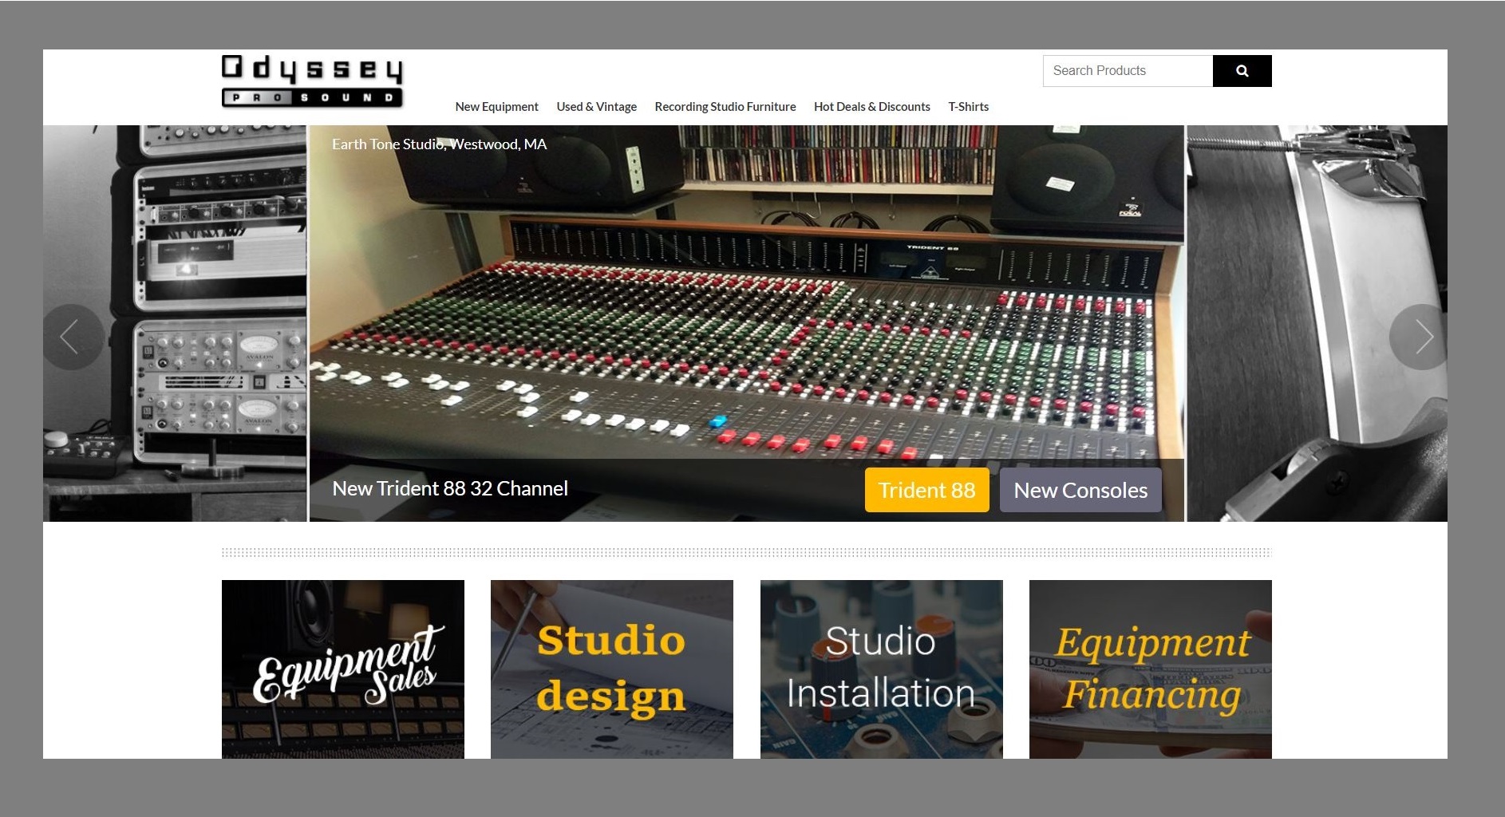
Task: Open the New Equipment menu
Action: 496,107
